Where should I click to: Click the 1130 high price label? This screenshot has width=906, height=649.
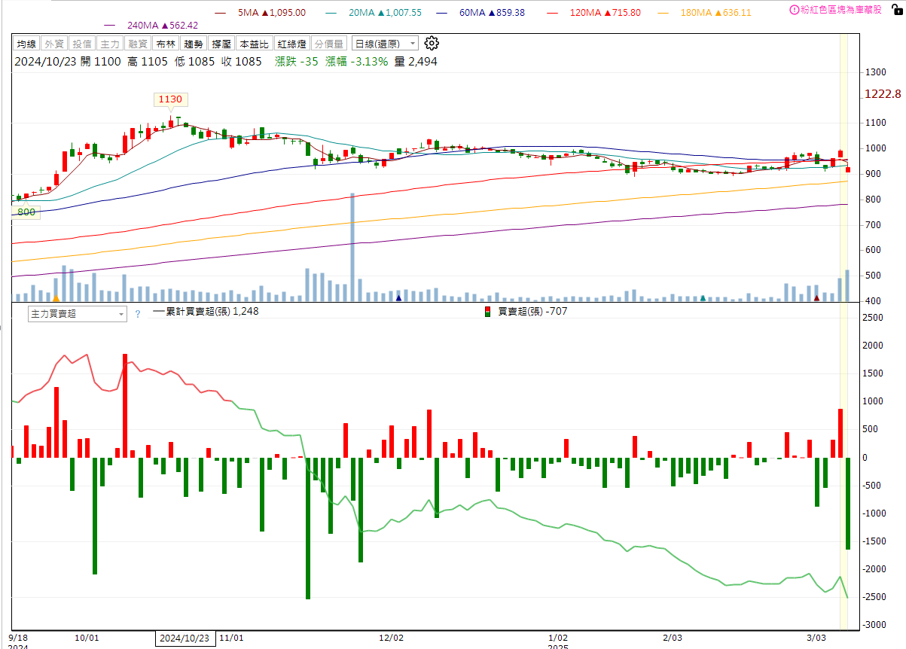pos(169,99)
